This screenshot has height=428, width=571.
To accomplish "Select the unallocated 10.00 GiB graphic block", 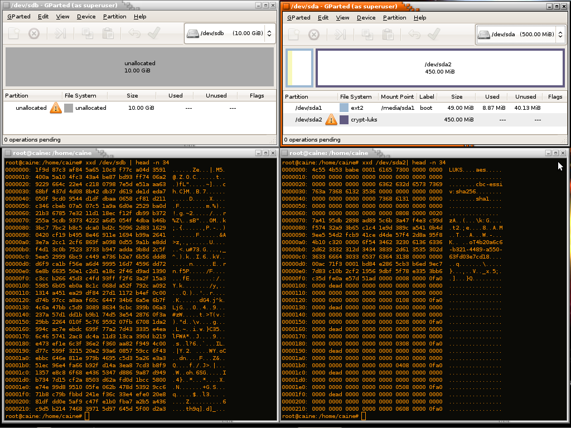I will [x=140, y=67].
